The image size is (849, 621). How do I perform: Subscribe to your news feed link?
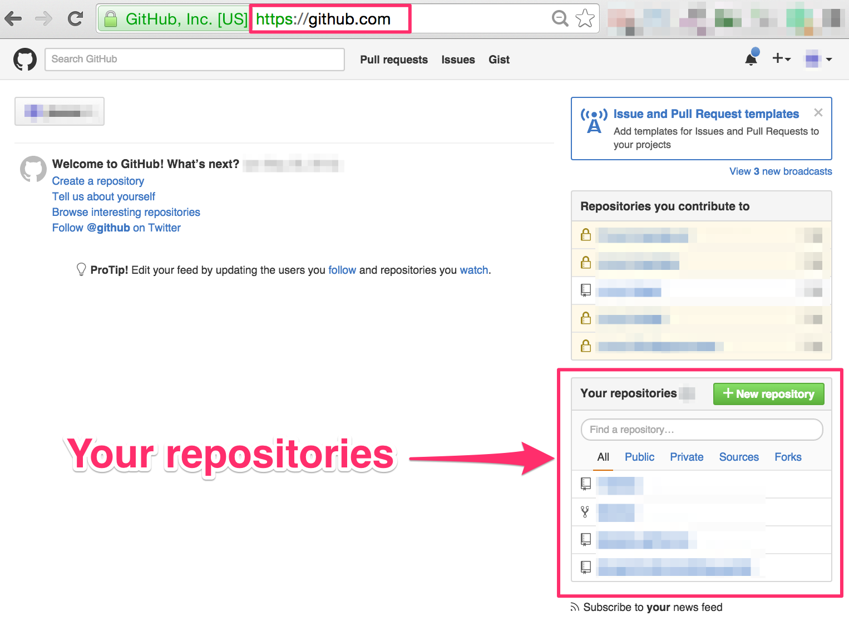point(653,607)
